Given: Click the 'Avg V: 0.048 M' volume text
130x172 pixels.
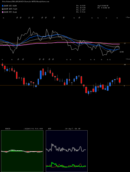Looking at the screenshot, I should click(x=103, y=6).
